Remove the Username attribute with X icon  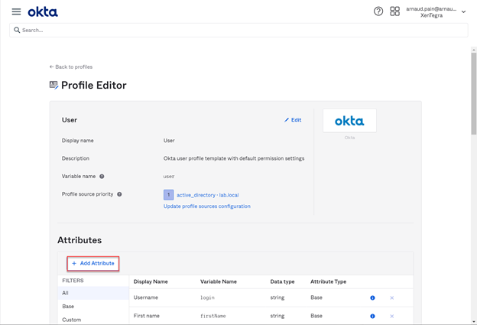pos(392,298)
